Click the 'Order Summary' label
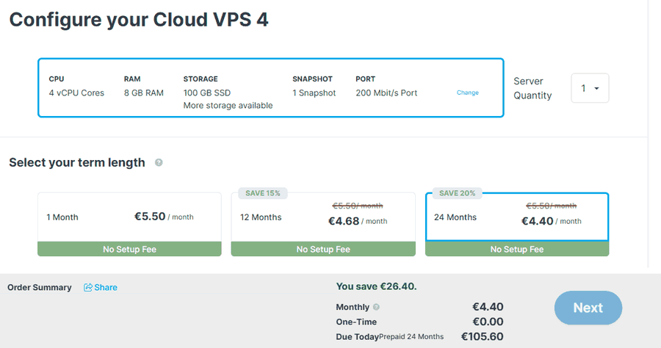Viewport: 661px width, 348px height. click(x=40, y=287)
